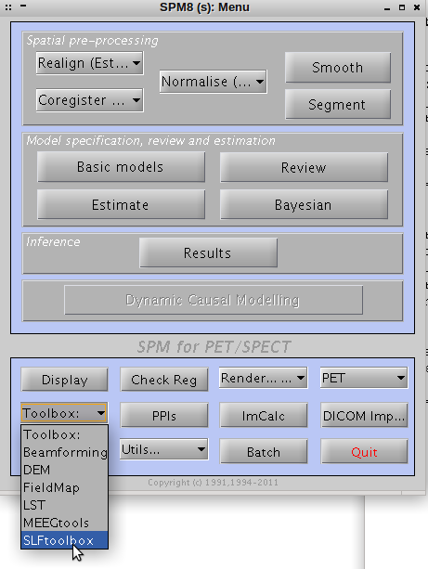Open the Results inference button

(208, 252)
